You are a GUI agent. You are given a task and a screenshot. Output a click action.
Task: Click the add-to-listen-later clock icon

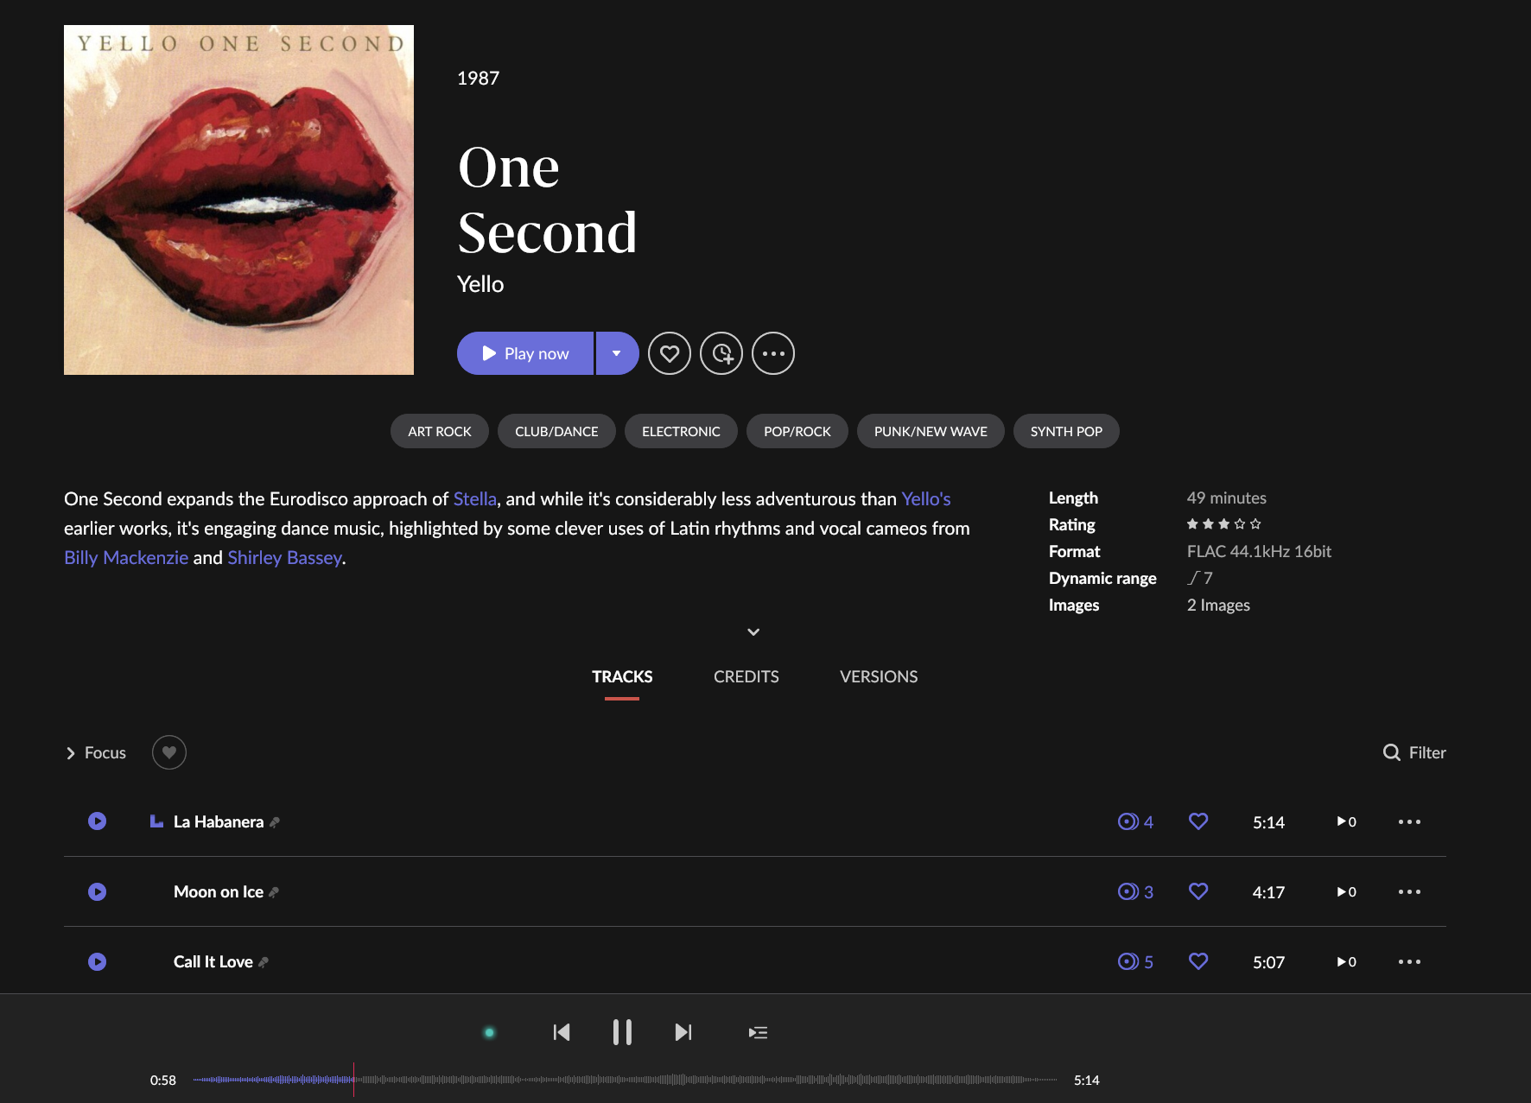point(721,353)
